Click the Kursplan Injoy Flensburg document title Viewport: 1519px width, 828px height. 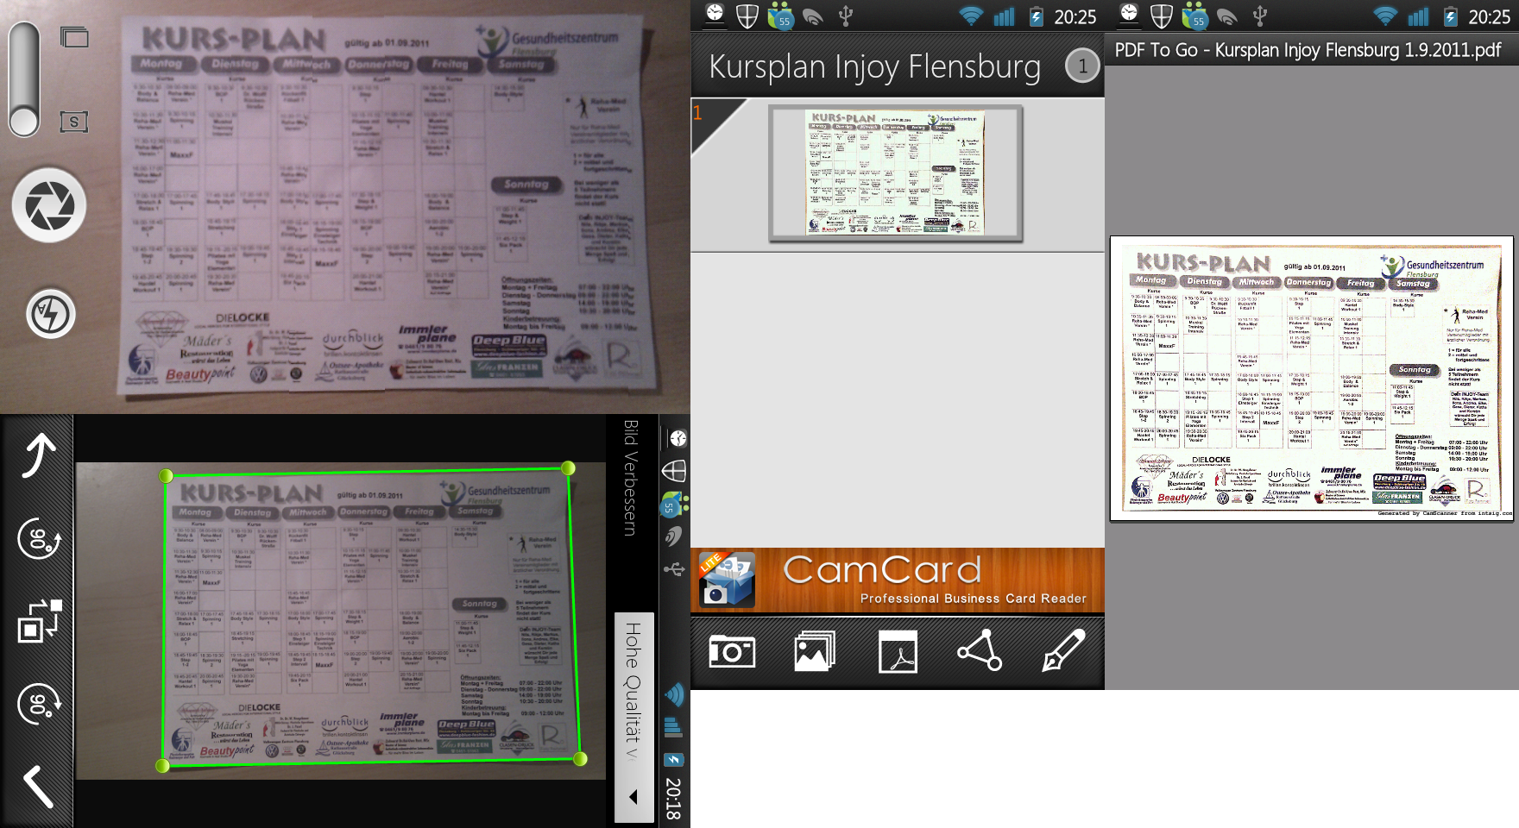coord(874,66)
